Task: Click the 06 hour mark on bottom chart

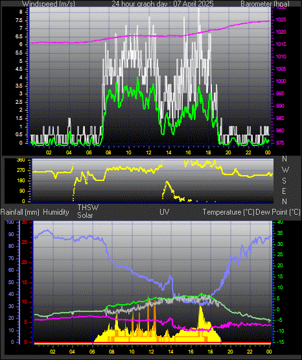Action: coord(92,352)
